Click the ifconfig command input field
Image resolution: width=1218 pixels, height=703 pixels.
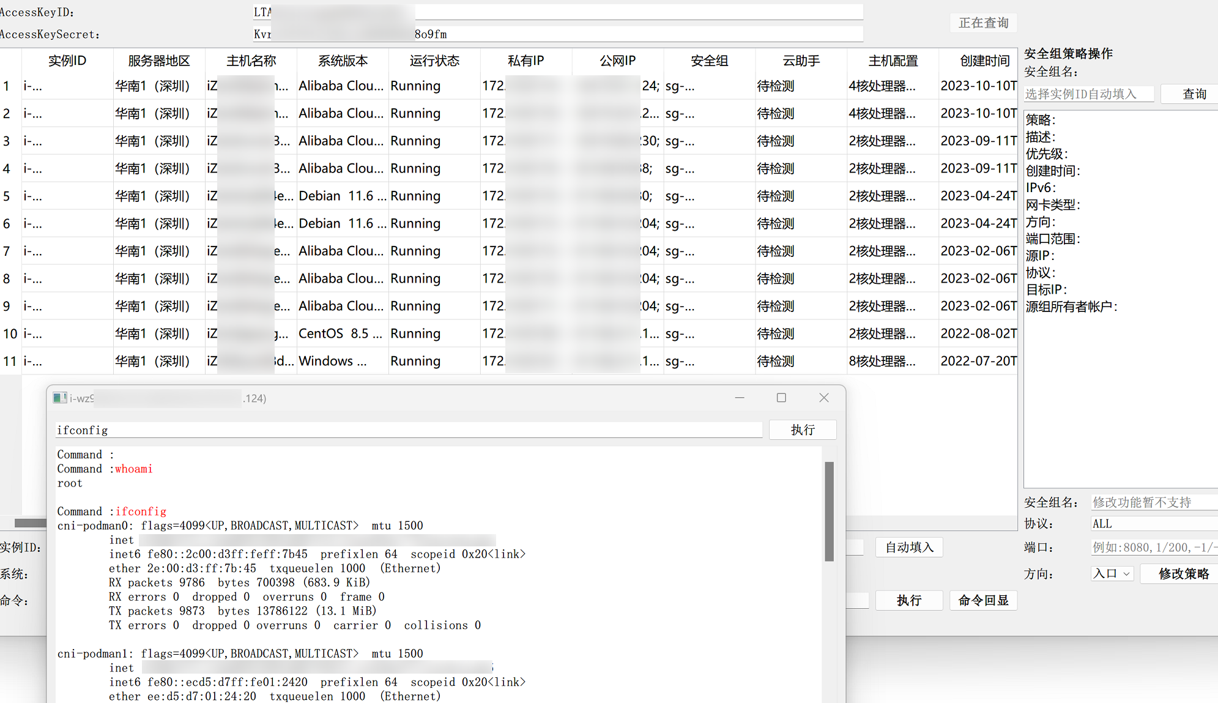click(408, 430)
